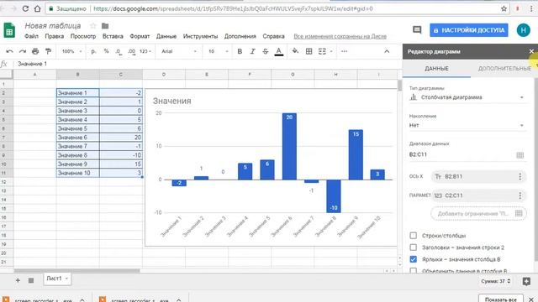Select data range grid icon
The width and height of the screenshot is (538, 302).
(x=520, y=154)
